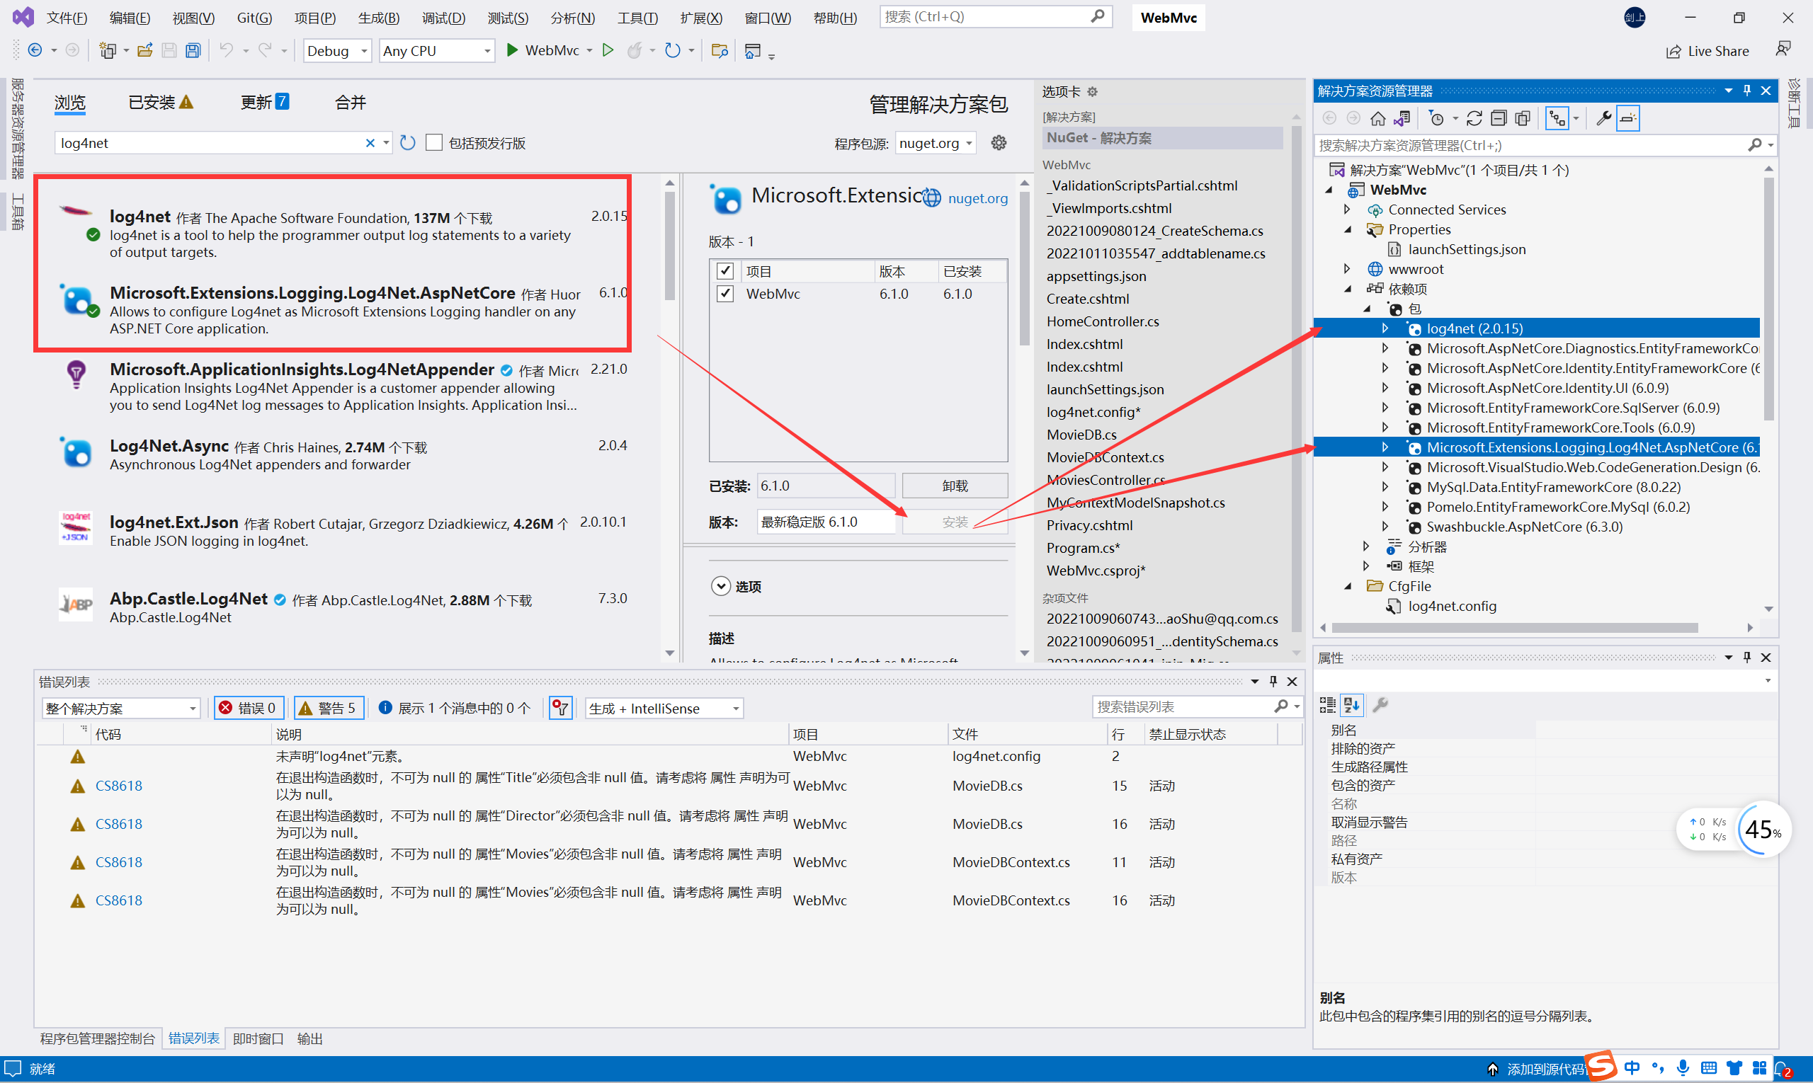Uncheck the WebMvc project checkbox
The width and height of the screenshot is (1813, 1083).
click(724, 294)
